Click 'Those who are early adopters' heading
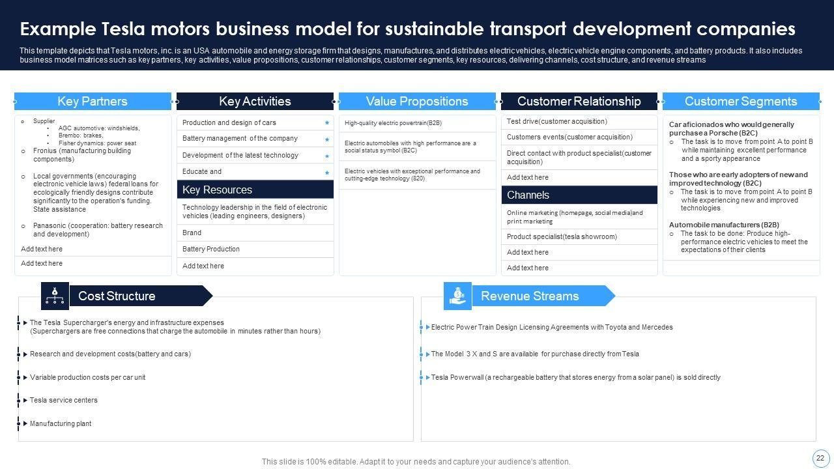The image size is (834, 469). [x=738, y=178]
